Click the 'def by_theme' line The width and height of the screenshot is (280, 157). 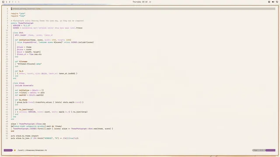tap(21, 100)
